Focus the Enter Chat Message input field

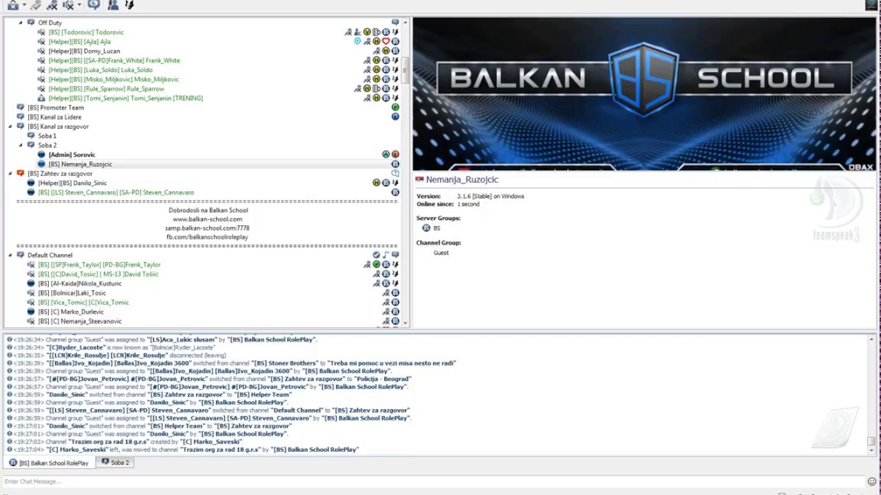[x=434, y=481]
